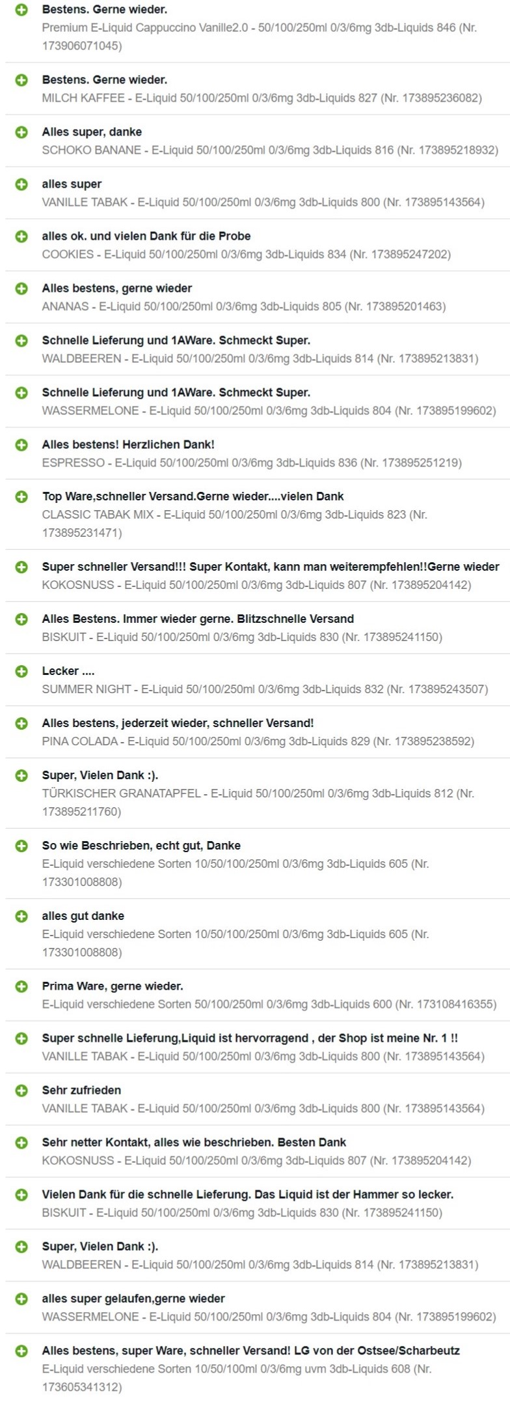This screenshot has height=1402, width=510.
Task: Click the green plus icon beside 'Sehr zufrieden'
Action: pyautogui.click(x=21, y=1090)
